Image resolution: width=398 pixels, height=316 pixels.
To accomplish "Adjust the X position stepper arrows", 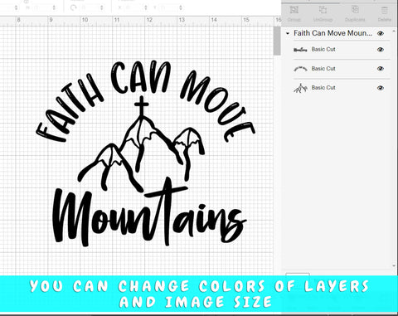I will tap(146, 7).
